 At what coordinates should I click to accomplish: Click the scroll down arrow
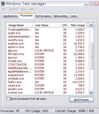91,92
